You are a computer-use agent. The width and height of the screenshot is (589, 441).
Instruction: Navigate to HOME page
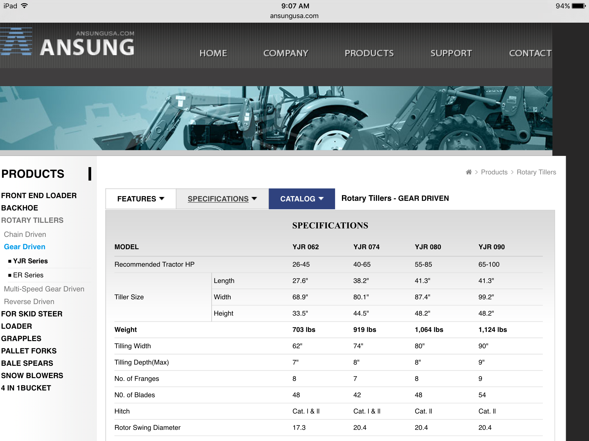[x=213, y=53]
